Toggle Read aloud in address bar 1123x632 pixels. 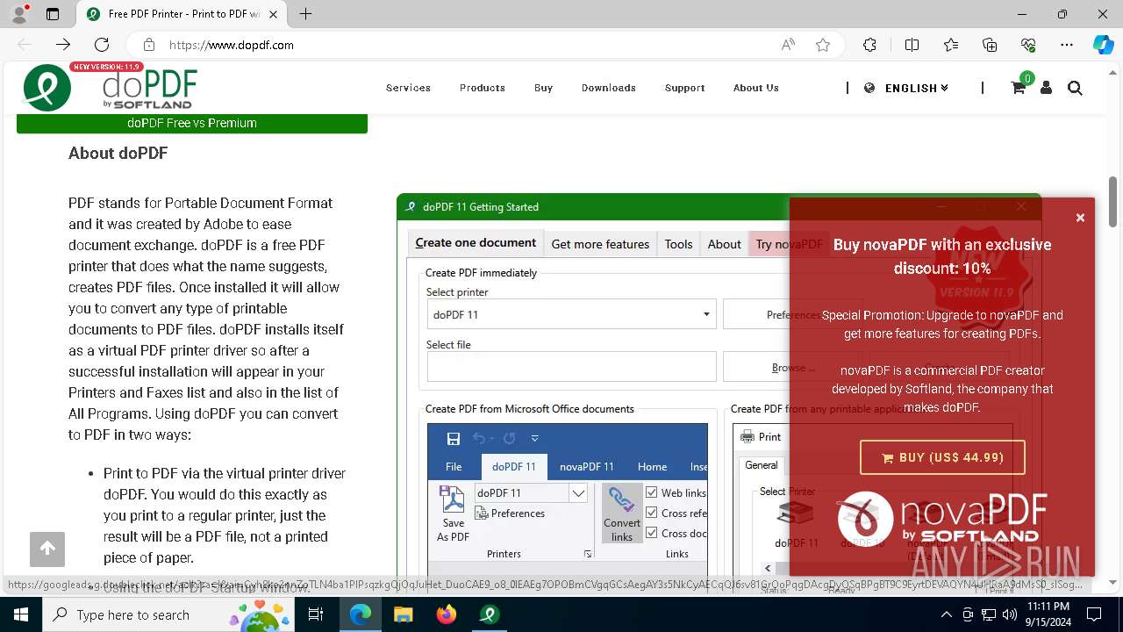(788, 45)
